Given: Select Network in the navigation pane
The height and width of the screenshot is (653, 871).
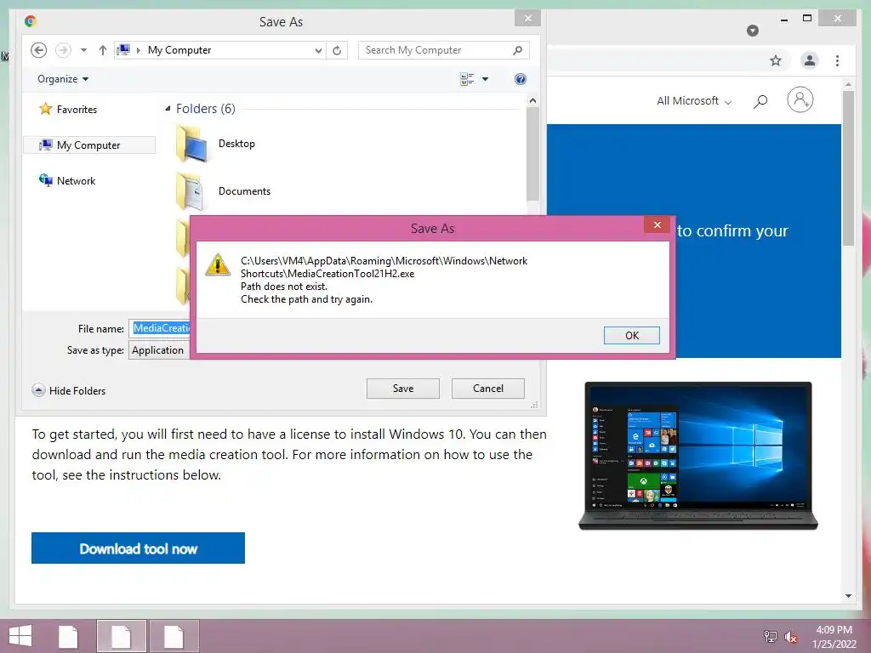Looking at the screenshot, I should [67, 180].
